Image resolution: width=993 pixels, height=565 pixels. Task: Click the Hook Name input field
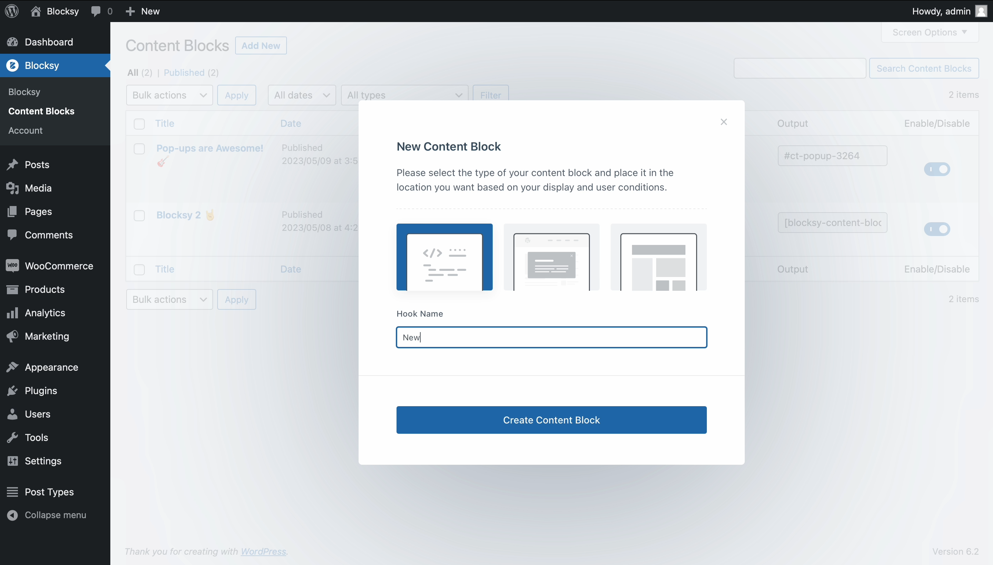coord(551,337)
